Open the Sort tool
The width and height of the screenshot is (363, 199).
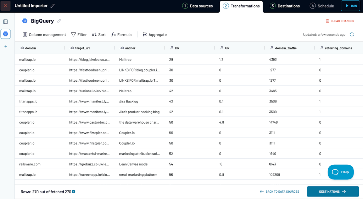99,35
